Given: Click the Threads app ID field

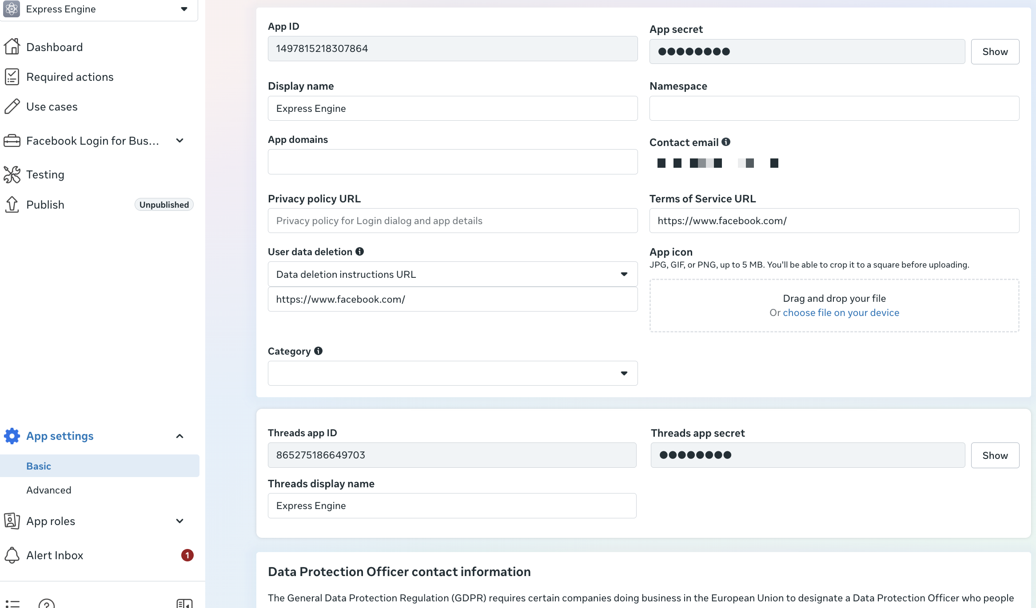Looking at the screenshot, I should 452,455.
